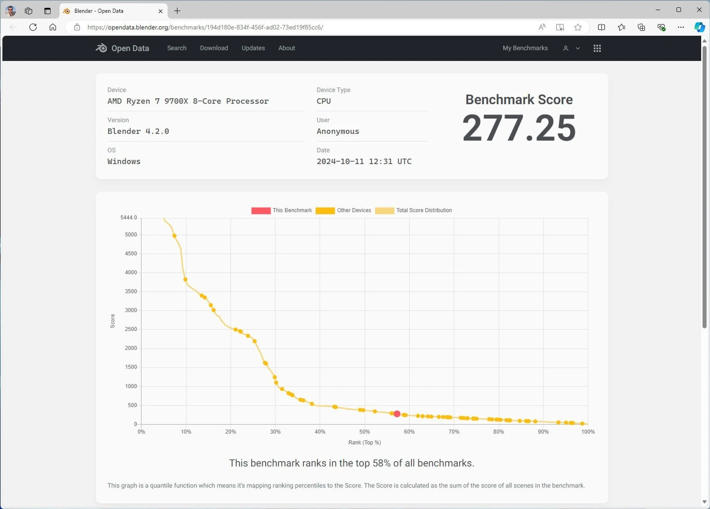Toggle Total Score Distribution legend swatch
Image resolution: width=710 pixels, height=509 pixels.
pyautogui.click(x=385, y=210)
